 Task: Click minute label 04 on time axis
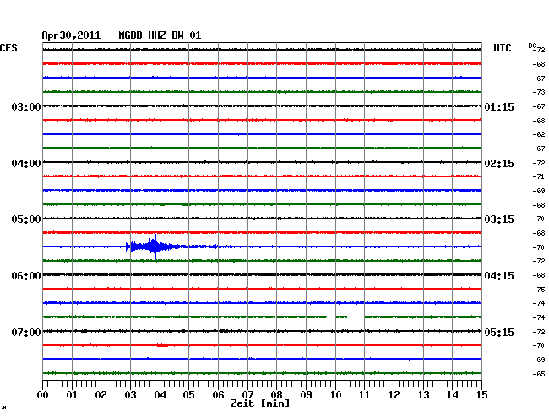[x=160, y=394]
